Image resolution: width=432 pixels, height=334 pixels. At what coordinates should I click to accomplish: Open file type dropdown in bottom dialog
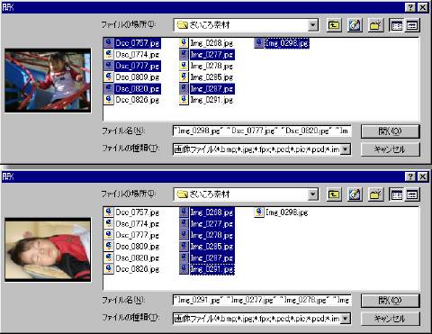(x=346, y=319)
